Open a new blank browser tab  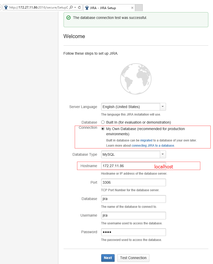pyautogui.click(x=139, y=8)
